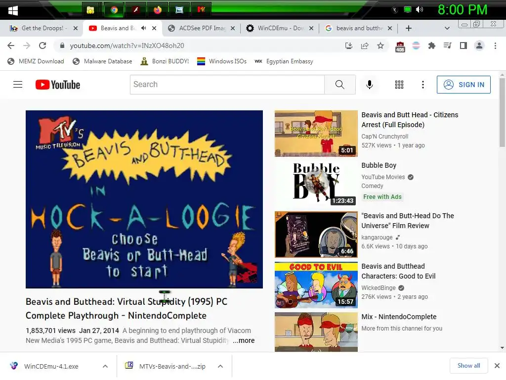This screenshot has height=380, width=506.
Task: Open the Bubble Boy movie thumbnail
Action: tap(316, 184)
